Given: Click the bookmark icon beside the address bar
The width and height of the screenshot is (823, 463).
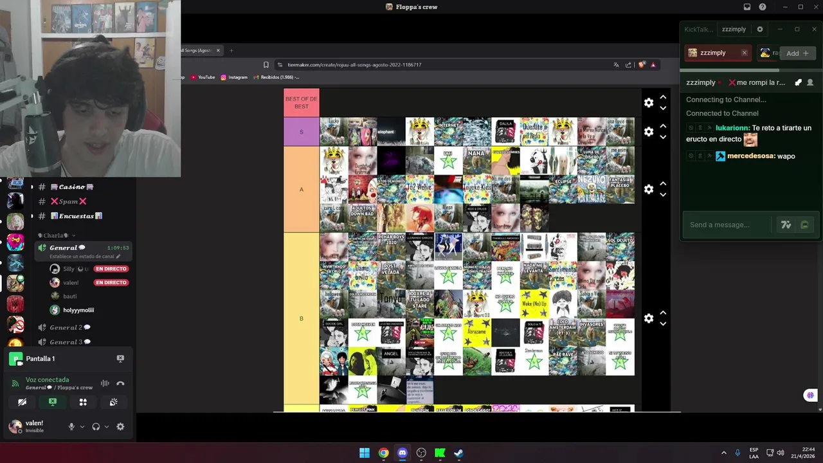Looking at the screenshot, I should [x=266, y=64].
